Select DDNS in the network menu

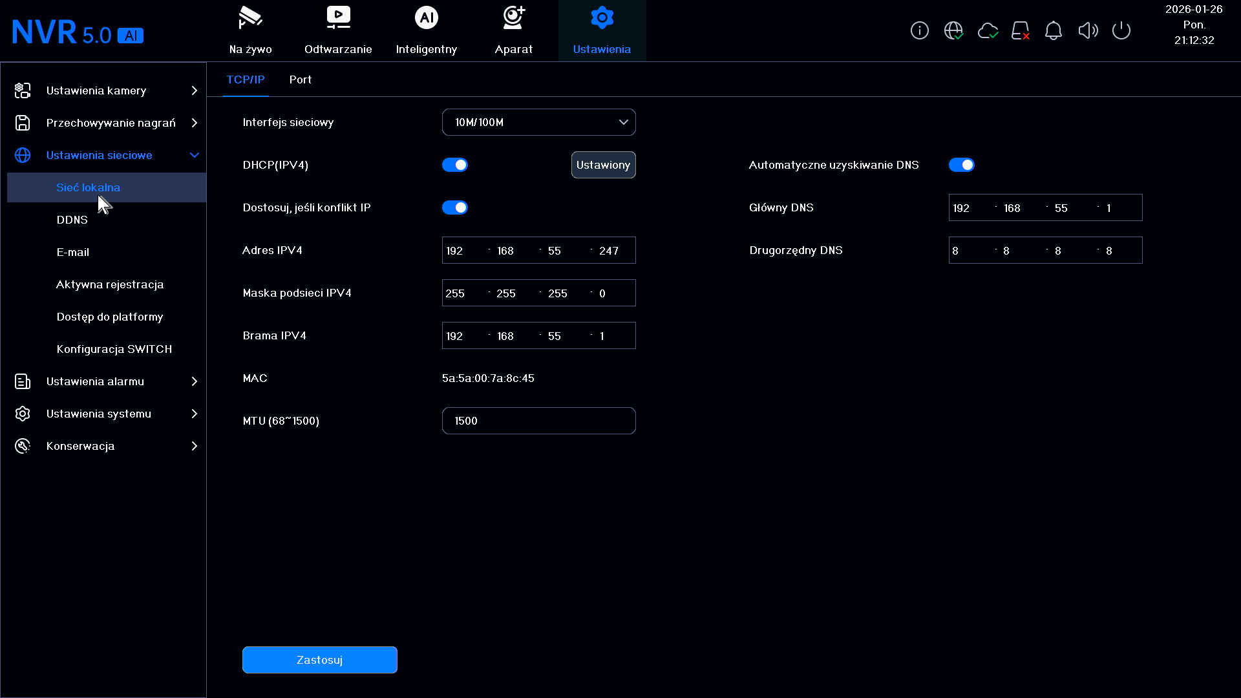[x=72, y=220]
